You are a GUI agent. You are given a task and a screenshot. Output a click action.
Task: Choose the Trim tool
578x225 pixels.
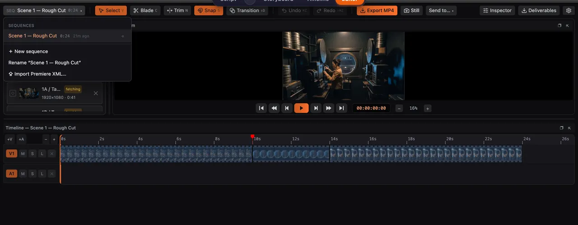(177, 10)
